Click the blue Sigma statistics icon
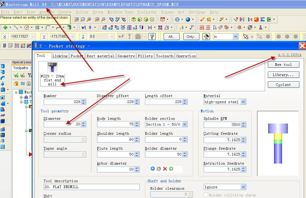The image size is (306, 198). point(263,19)
